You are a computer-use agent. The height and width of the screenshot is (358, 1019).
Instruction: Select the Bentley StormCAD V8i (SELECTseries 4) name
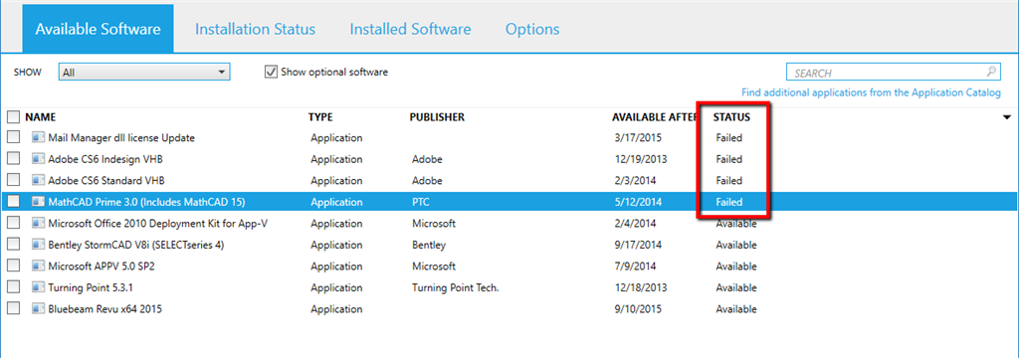coord(136,245)
